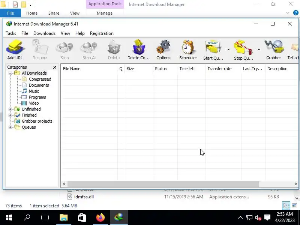This screenshot has height=225, width=300.
Task: Sort by File Name column header
Action: [89, 69]
